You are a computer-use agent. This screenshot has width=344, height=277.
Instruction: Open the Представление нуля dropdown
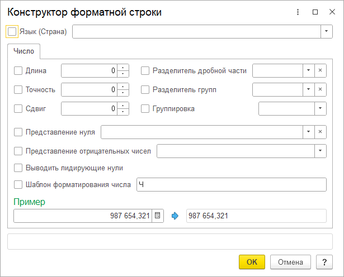click(x=308, y=132)
